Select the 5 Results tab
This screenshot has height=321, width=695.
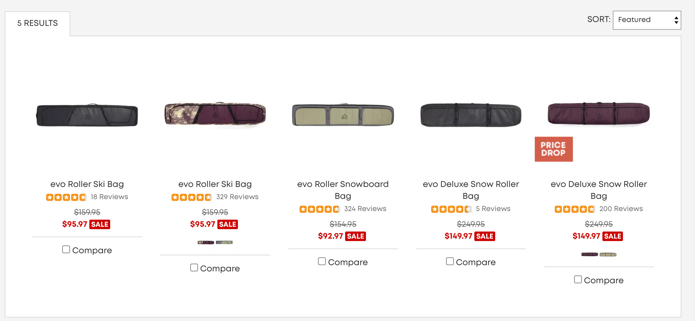(x=38, y=23)
